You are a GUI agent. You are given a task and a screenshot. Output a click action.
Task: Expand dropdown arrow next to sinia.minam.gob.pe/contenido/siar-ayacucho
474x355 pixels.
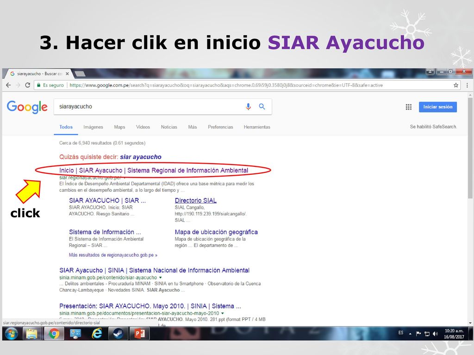(161, 277)
